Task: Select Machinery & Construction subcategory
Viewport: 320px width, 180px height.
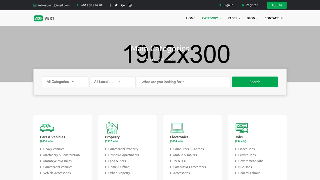Action: pyautogui.click(x=61, y=155)
